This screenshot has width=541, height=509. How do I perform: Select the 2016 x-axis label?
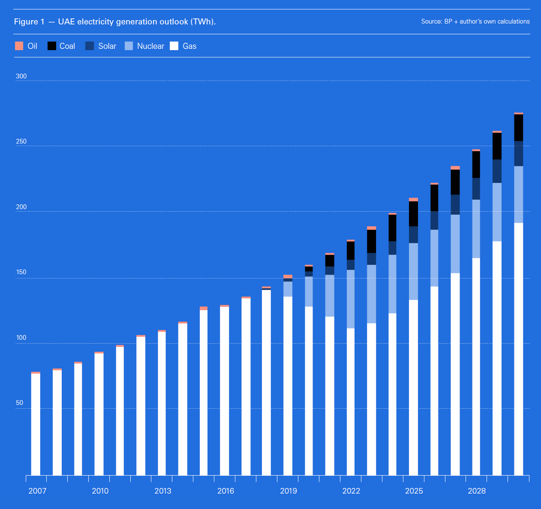225,491
